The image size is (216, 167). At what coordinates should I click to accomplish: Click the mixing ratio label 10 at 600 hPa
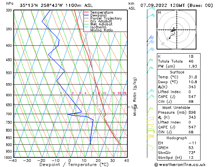pos(104,93)
